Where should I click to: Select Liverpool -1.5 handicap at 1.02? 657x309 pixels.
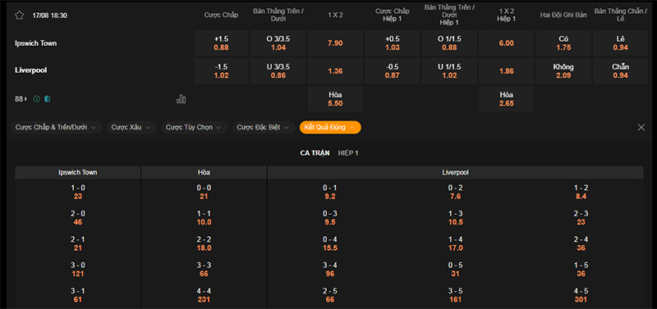[221, 71]
